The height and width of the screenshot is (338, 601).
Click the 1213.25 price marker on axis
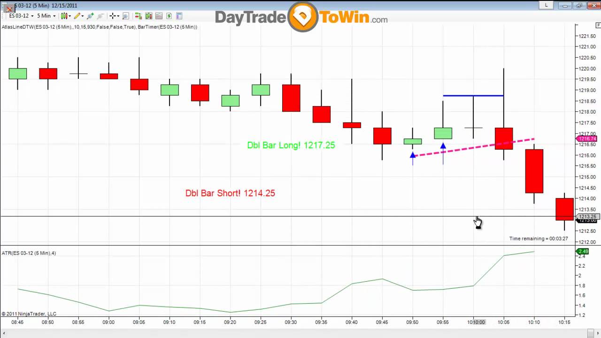587,217
